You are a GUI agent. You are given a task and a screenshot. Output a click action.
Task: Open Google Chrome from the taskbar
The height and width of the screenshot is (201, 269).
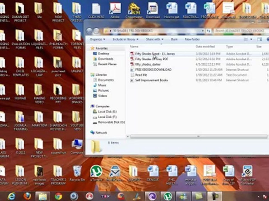click(58, 196)
